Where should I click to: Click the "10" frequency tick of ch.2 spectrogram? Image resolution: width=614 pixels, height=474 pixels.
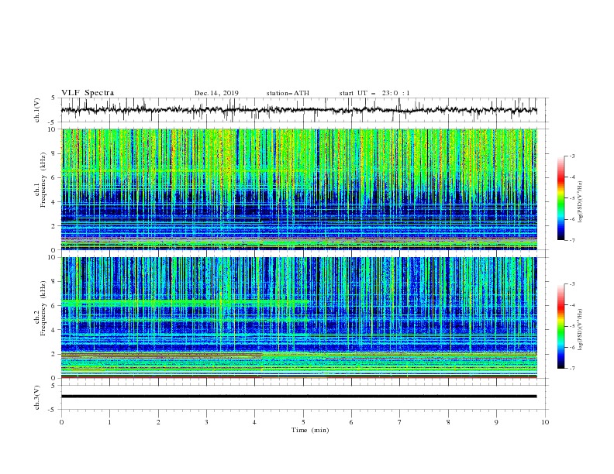pos(52,257)
